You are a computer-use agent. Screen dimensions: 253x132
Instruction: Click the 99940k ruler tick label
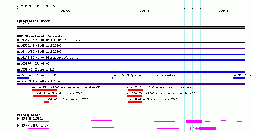pos(65,11)
